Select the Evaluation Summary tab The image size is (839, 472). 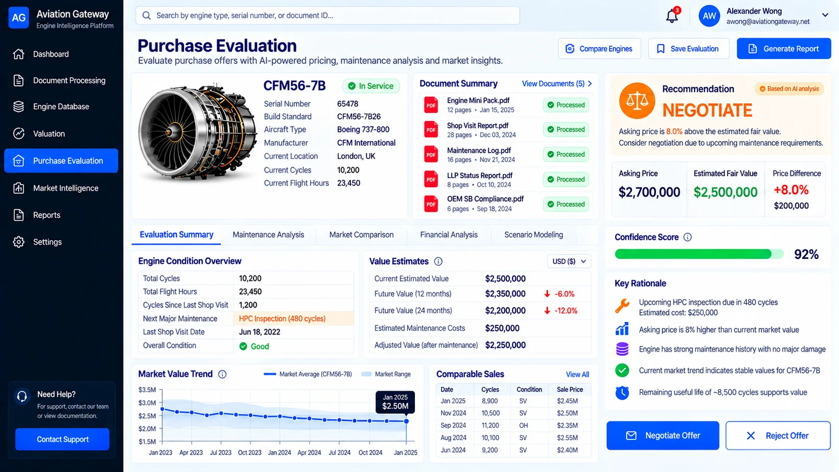[176, 235]
